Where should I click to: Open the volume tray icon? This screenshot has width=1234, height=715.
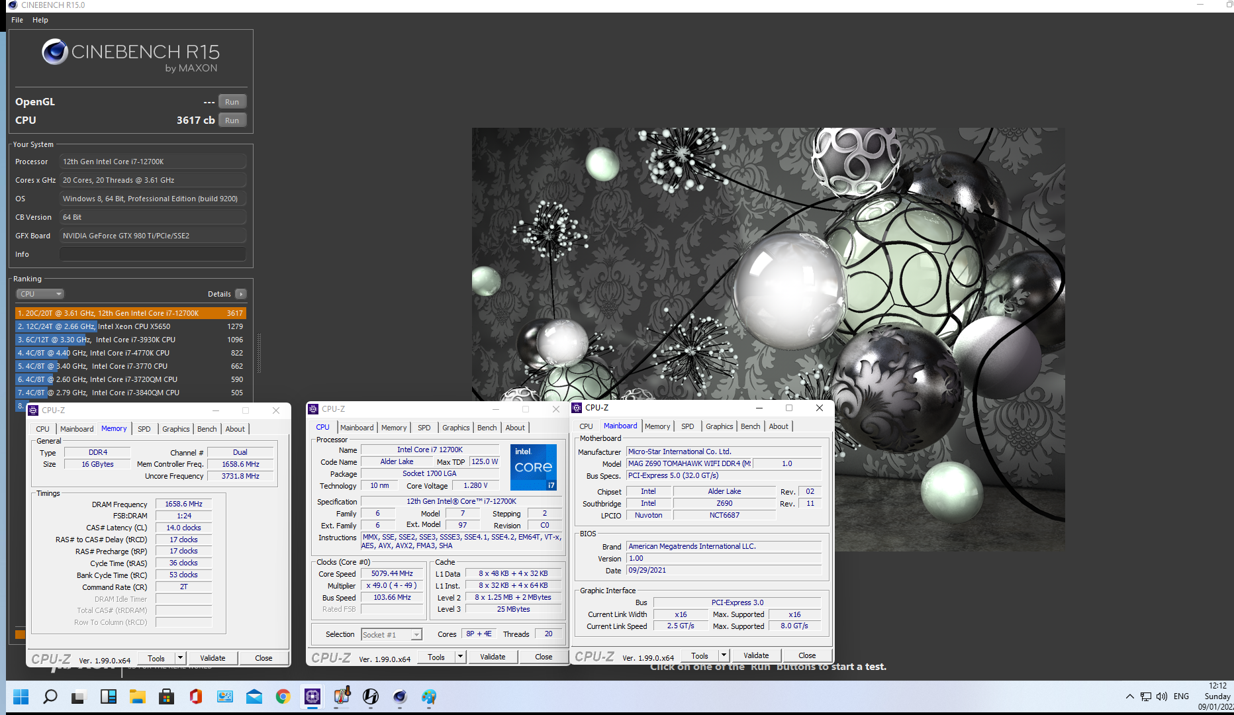(x=1162, y=696)
